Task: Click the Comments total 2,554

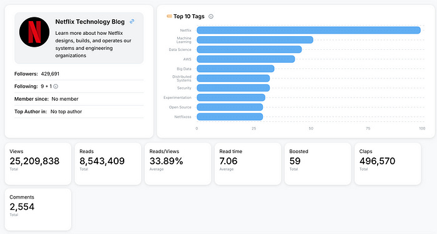Action: tap(22, 207)
